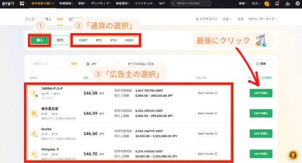This screenshot has height=163, width=302.
Task: Open the NFT menu item
Action: pos(162,4)
